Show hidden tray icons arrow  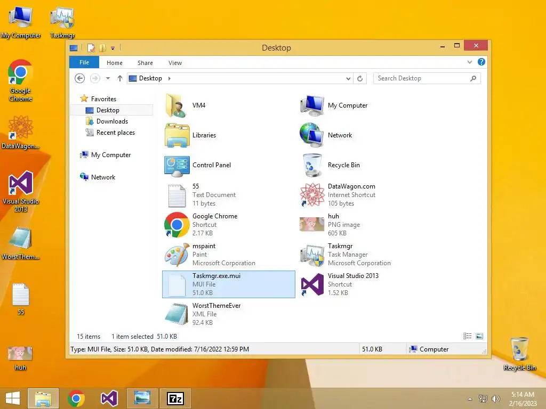[x=470, y=399]
